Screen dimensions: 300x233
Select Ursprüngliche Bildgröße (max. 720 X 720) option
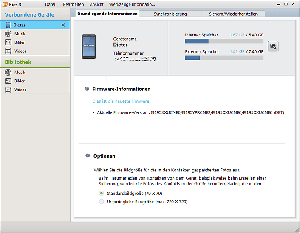click(102, 202)
